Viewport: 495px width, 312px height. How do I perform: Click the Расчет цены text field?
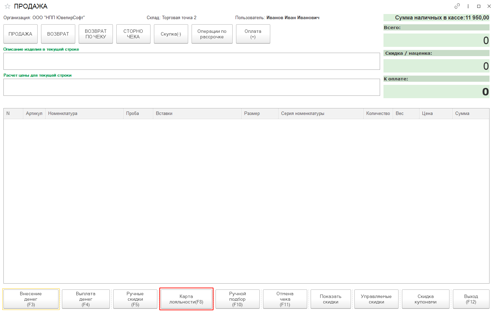coord(192,87)
